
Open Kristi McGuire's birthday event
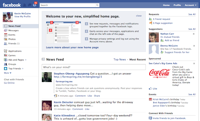tap(166, 99)
